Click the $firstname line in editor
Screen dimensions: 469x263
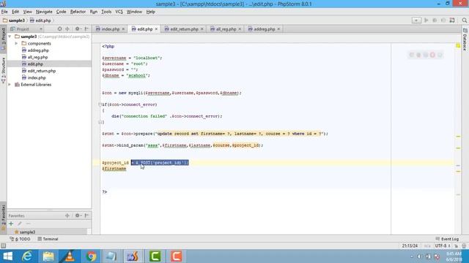pos(114,169)
